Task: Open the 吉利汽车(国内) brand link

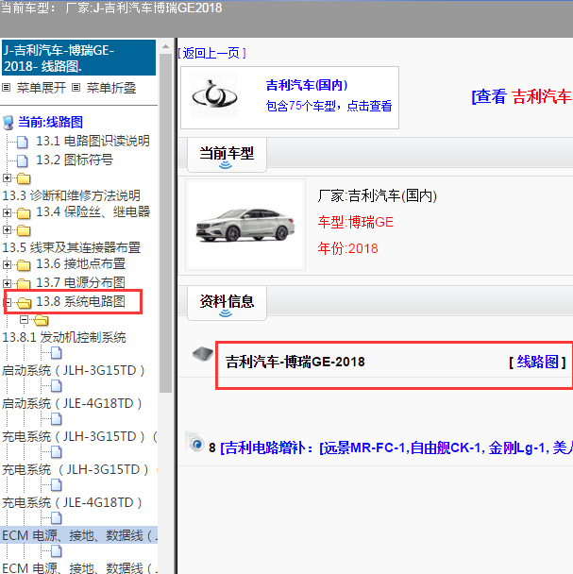Action: click(x=307, y=85)
